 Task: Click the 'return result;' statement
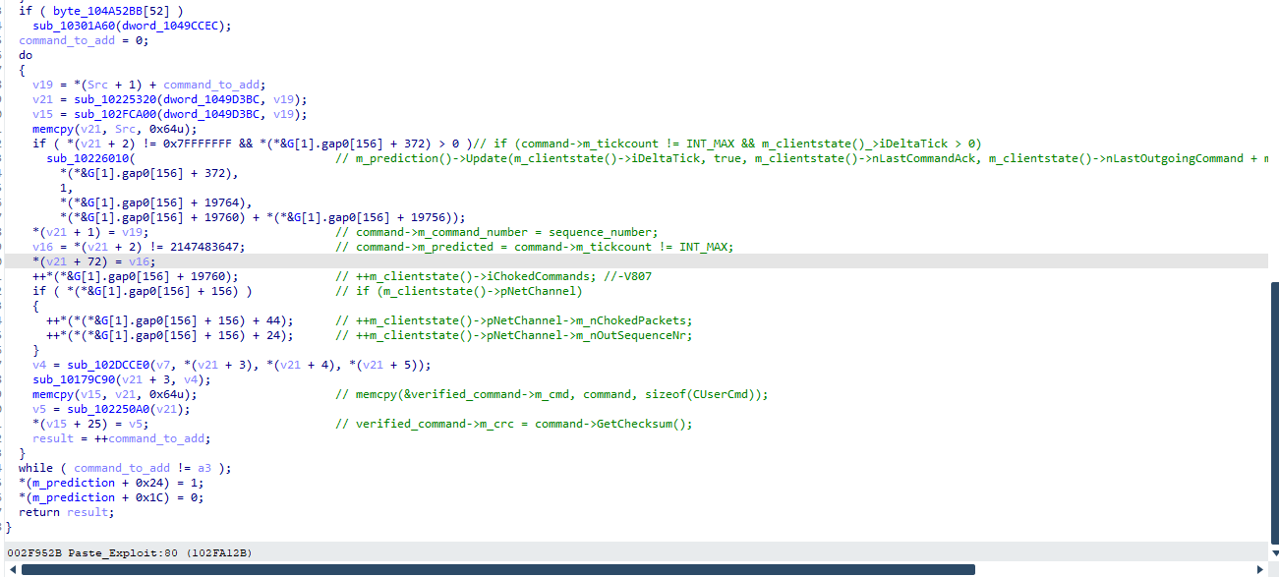click(x=66, y=512)
